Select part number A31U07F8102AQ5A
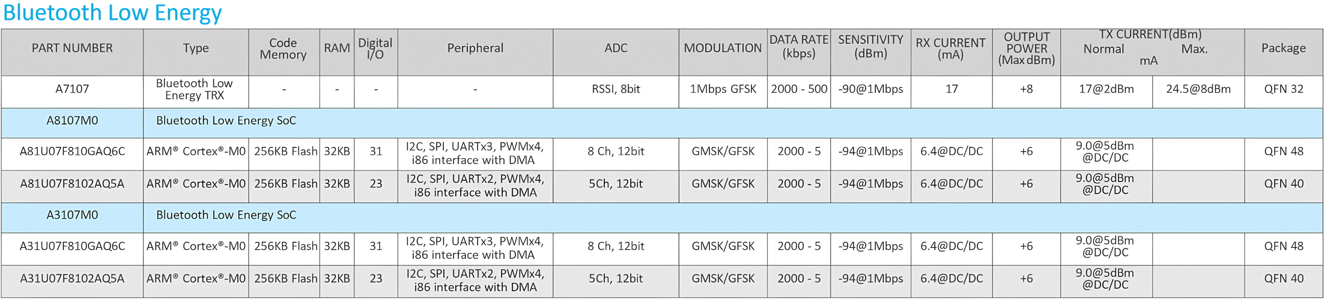 point(72,278)
